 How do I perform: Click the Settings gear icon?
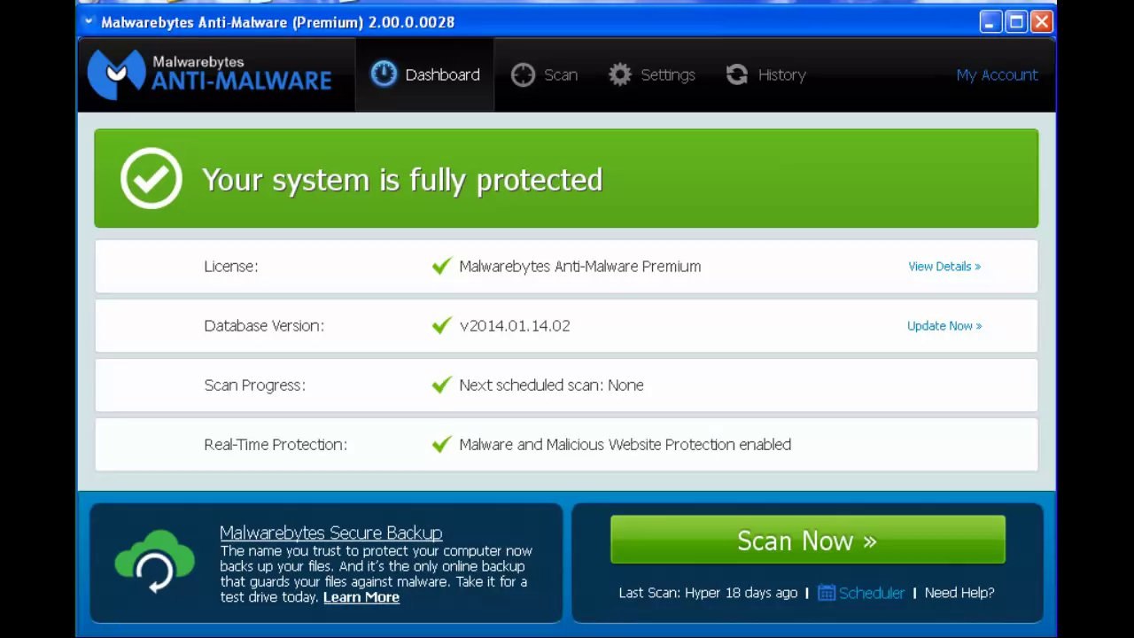click(x=620, y=75)
